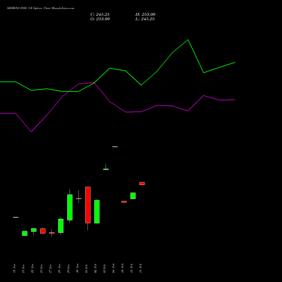282x282 pixels.
Task: Click the highest small green candle above 04 Feb
Action: point(115,147)
